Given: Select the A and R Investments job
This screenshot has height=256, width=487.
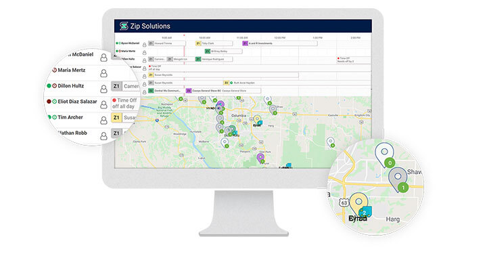Looking at the screenshot, I should pos(280,43).
